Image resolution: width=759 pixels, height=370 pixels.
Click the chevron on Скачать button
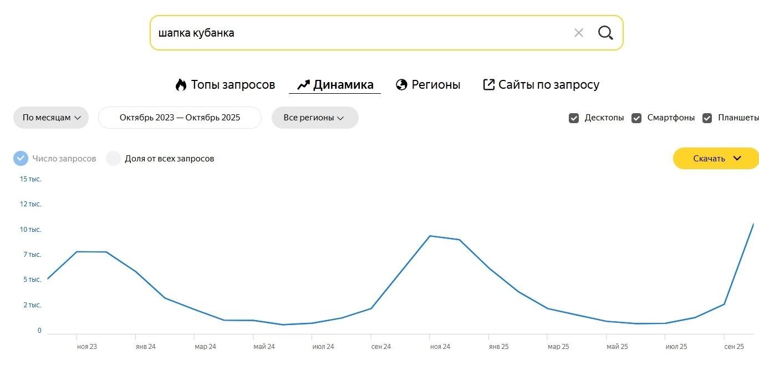(737, 159)
